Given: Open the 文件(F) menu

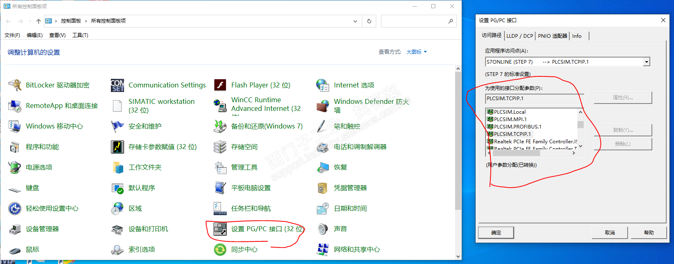Looking at the screenshot, I should [x=12, y=35].
